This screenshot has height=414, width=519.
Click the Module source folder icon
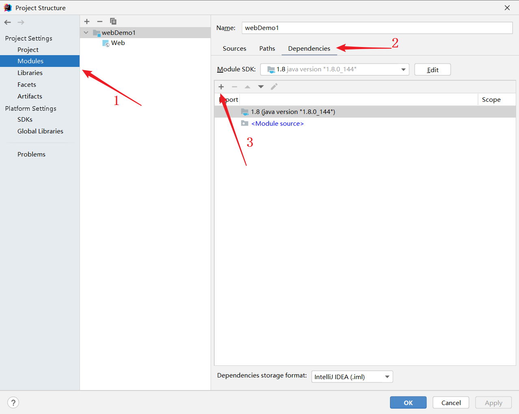pyautogui.click(x=245, y=123)
